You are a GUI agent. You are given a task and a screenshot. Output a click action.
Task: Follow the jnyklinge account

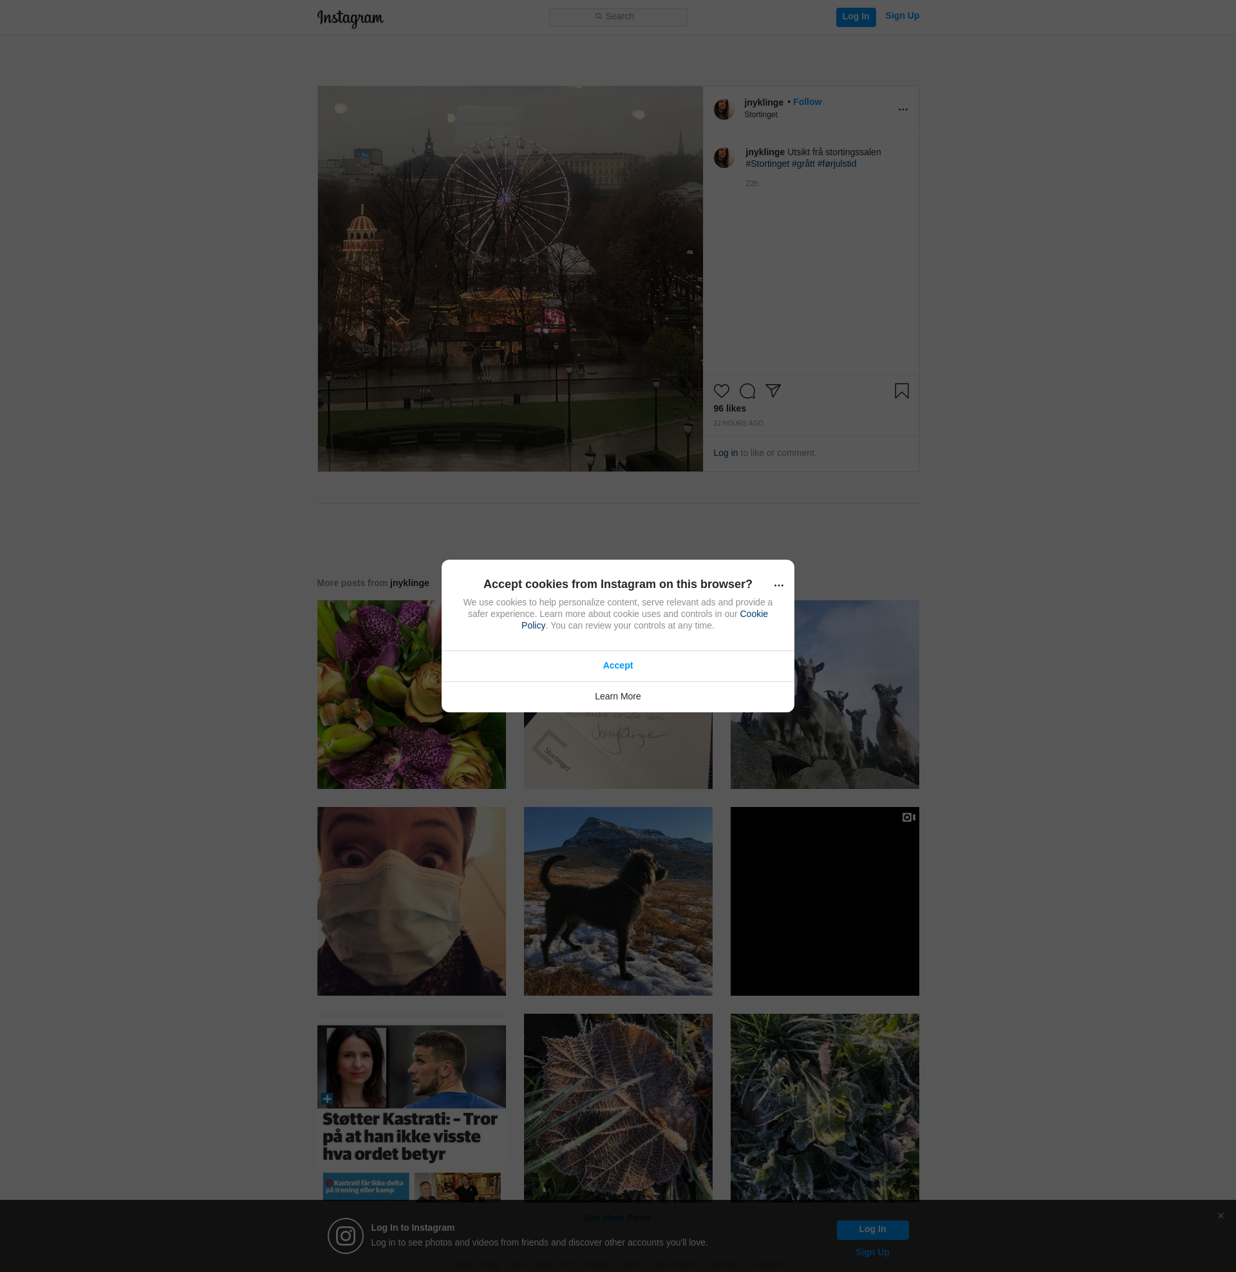click(x=807, y=102)
